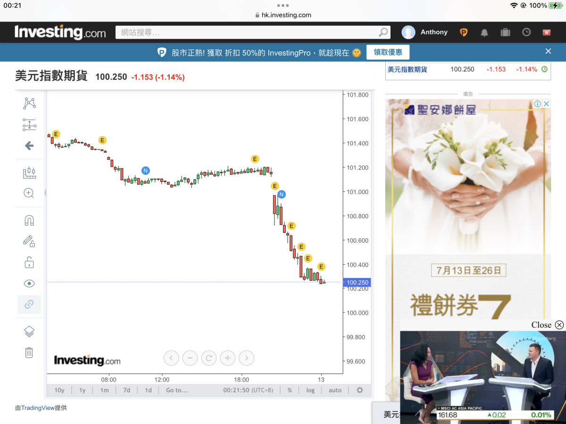This screenshot has width=566, height=424.
Task: Click the blue N news marker near 101.000
Action: tap(282, 194)
